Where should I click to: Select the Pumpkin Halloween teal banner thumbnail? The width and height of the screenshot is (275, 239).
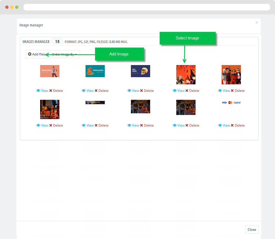[95, 71]
